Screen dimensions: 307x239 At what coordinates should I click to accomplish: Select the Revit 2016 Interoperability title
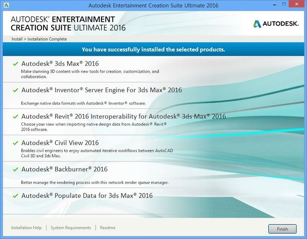124,116
